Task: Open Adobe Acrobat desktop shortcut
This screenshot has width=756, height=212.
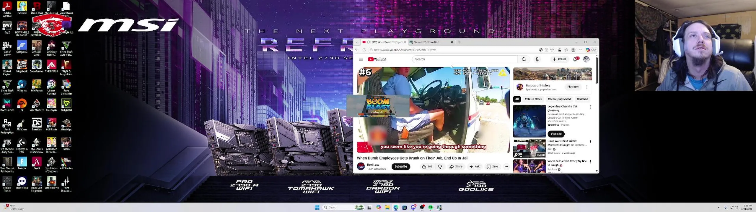Action: pyautogui.click(x=7, y=9)
